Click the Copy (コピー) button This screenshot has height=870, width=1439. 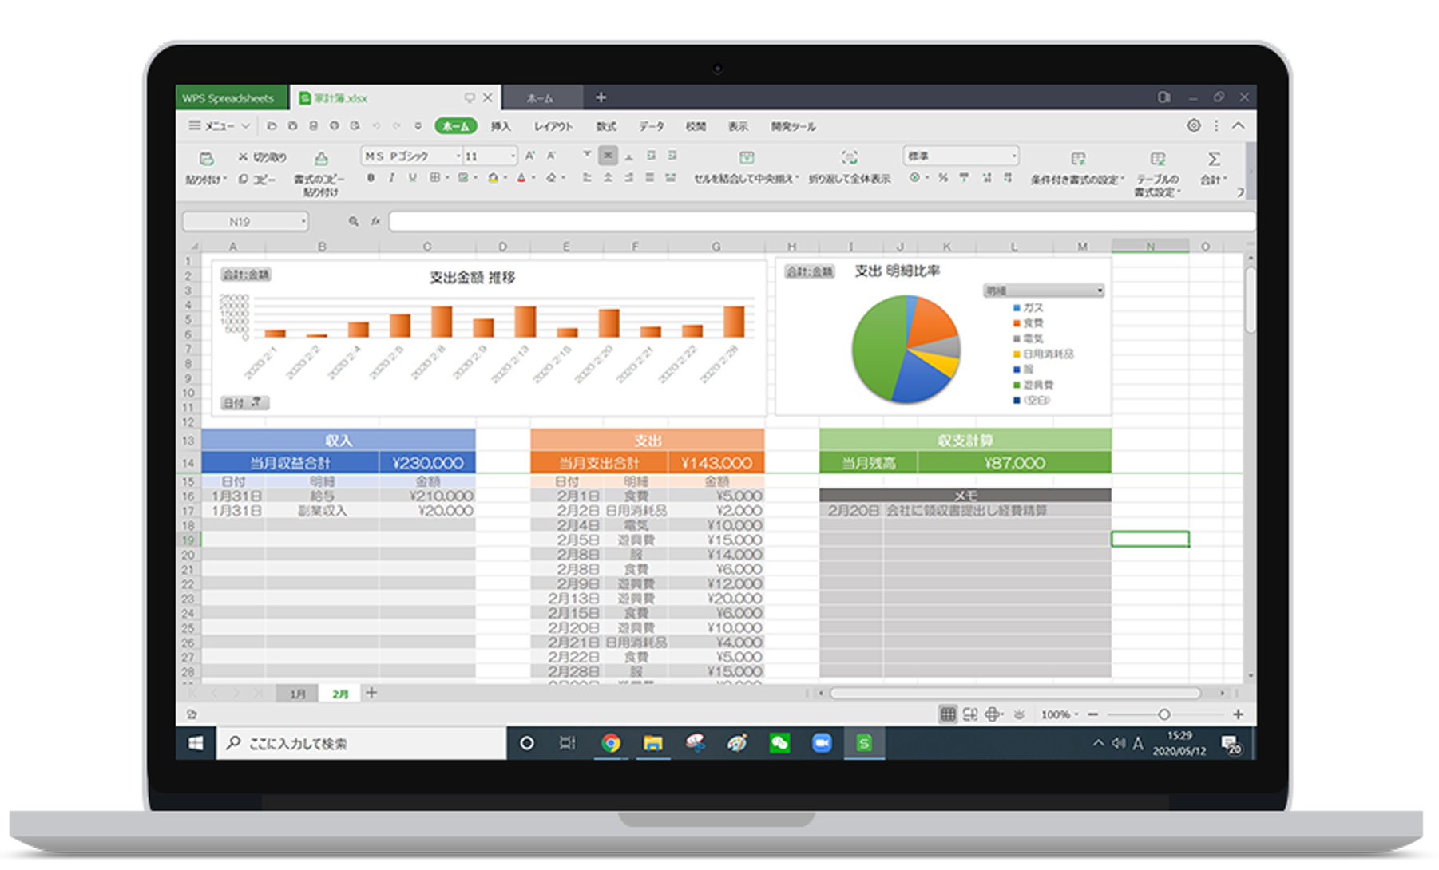click(x=257, y=180)
